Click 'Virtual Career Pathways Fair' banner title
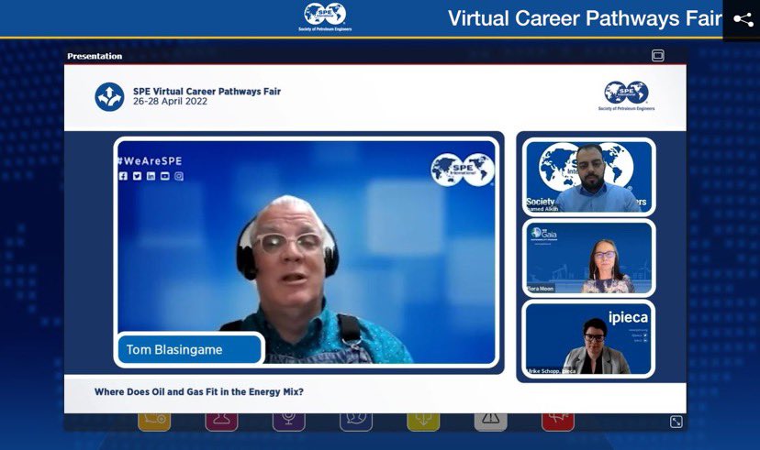This screenshot has width=760, height=450. [x=585, y=18]
